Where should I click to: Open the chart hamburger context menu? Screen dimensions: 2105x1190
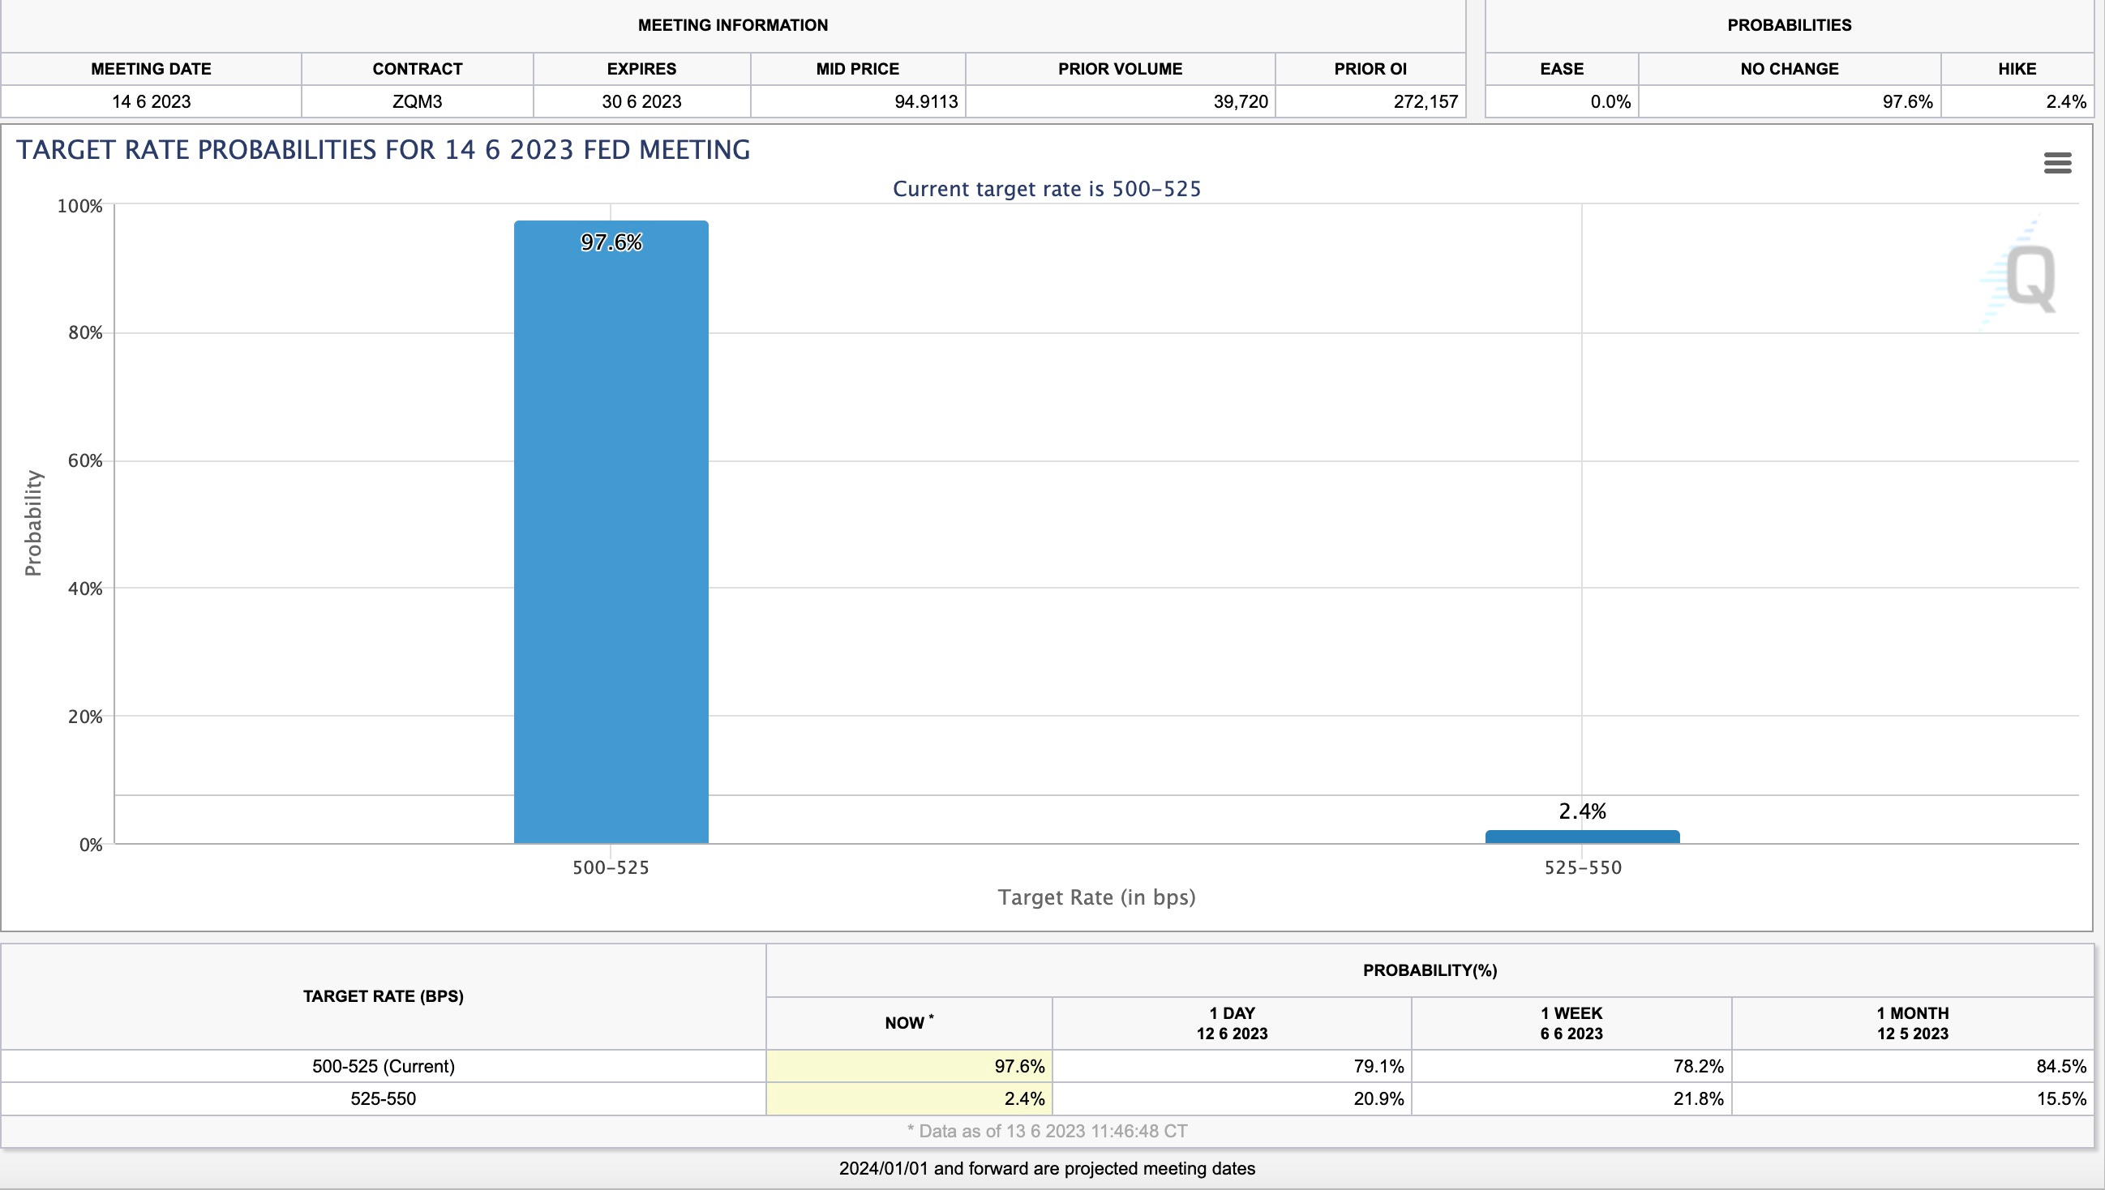[x=2057, y=163]
